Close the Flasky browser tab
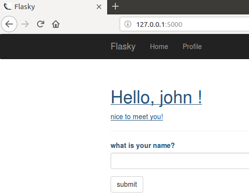The height and width of the screenshot is (194, 249). (99, 7)
